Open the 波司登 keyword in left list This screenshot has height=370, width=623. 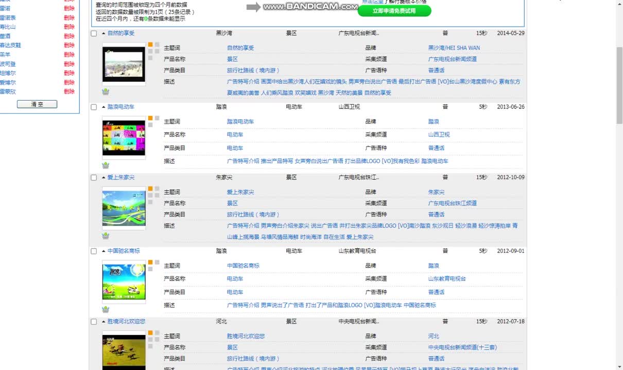click(8, 64)
